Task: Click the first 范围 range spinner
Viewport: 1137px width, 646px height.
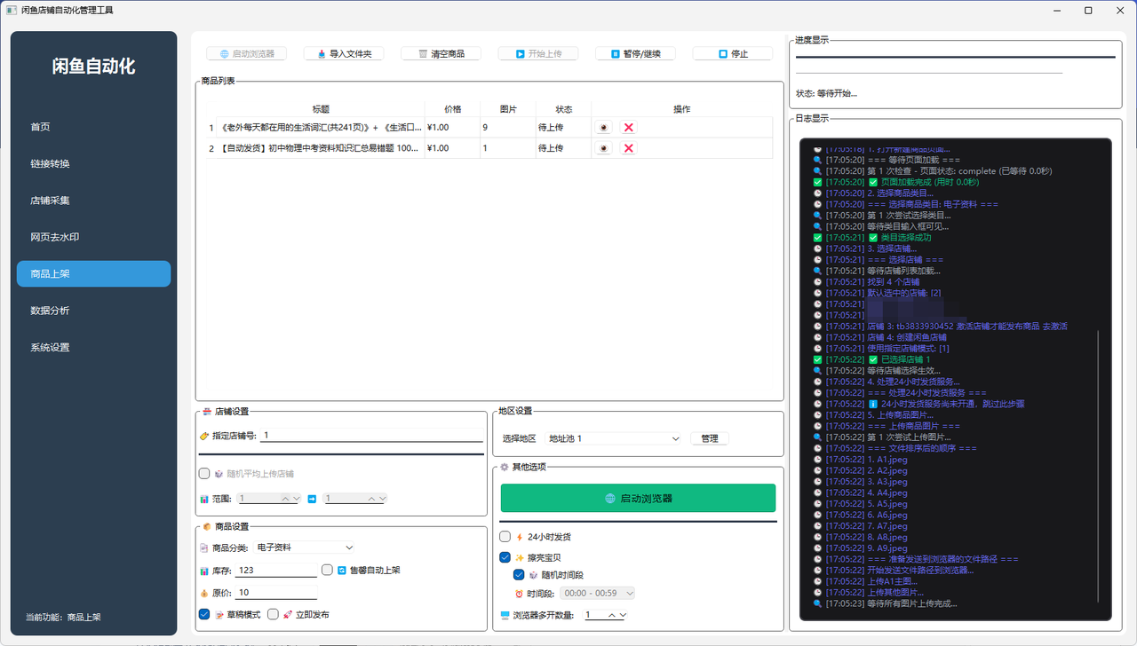Action: (x=269, y=499)
